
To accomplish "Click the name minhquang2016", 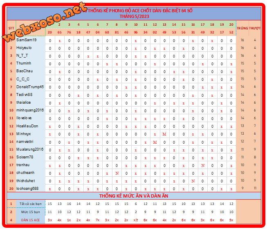I will point(30,110).
